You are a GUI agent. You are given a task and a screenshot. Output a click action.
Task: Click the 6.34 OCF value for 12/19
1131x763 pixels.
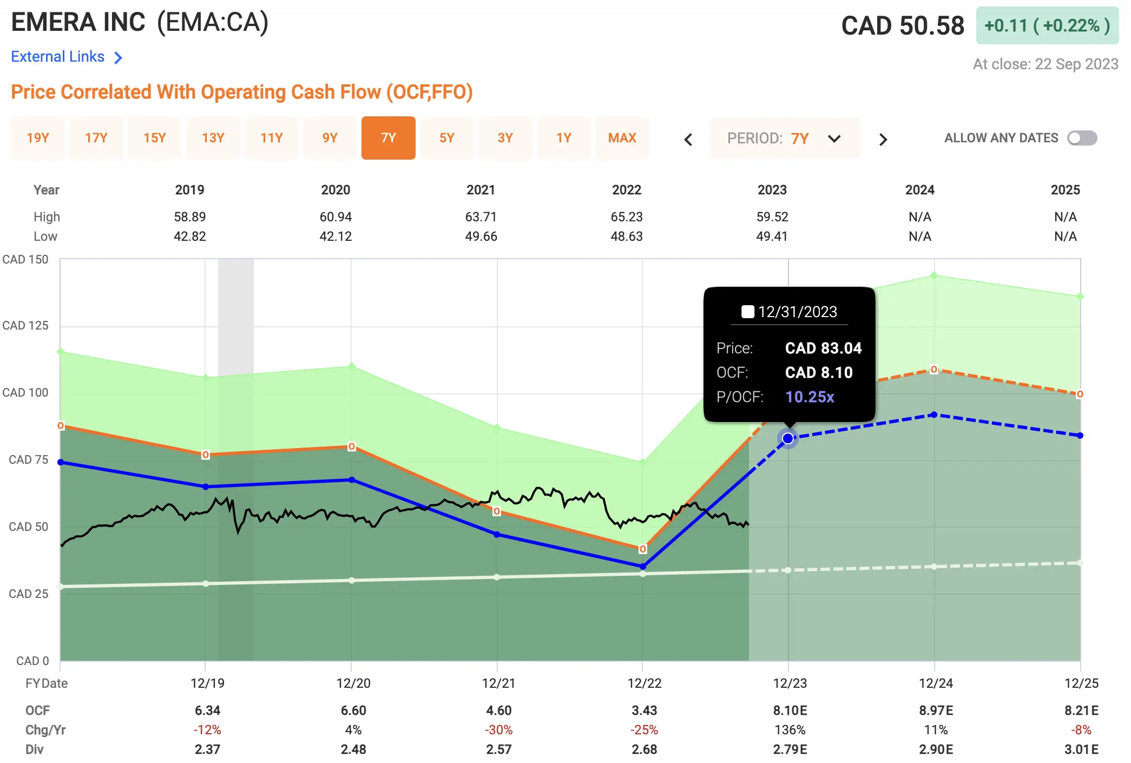(207, 711)
